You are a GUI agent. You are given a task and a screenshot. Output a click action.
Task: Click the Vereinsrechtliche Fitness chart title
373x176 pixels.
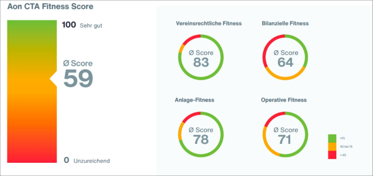click(x=209, y=23)
